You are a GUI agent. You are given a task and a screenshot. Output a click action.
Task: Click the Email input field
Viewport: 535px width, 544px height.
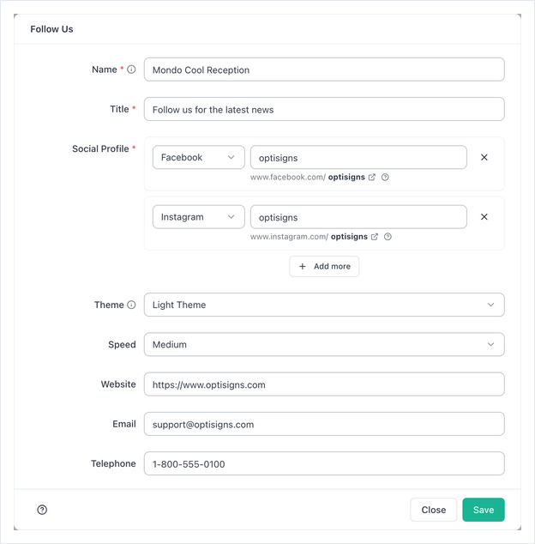[x=324, y=424]
